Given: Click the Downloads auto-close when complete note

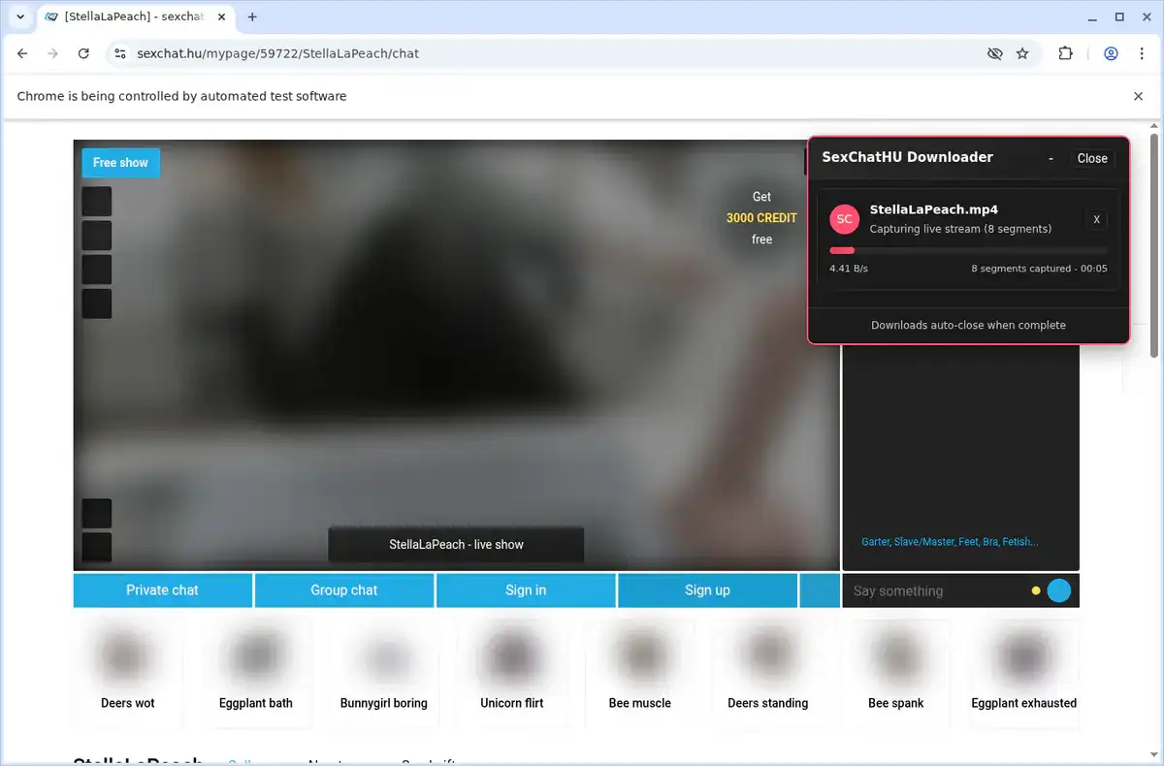Looking at the screenshot, I should [968, 325].
